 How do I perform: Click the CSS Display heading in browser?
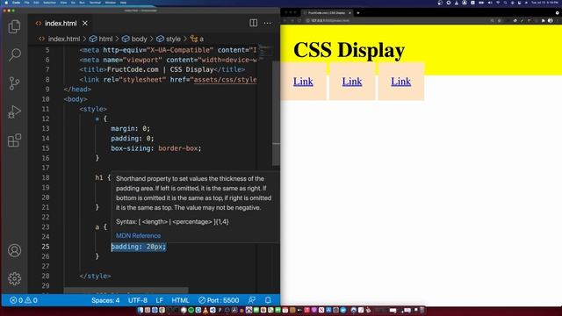[349, 50]
